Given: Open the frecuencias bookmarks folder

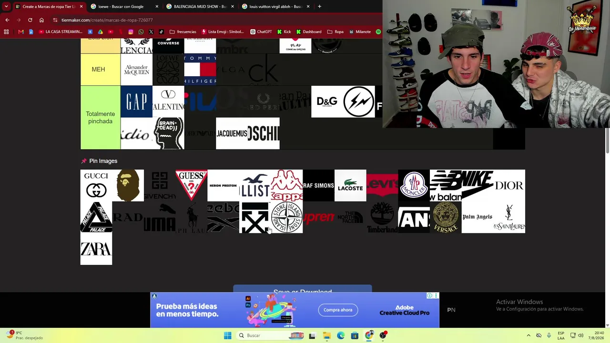Looking at the screenshot, I should point(183,32).
